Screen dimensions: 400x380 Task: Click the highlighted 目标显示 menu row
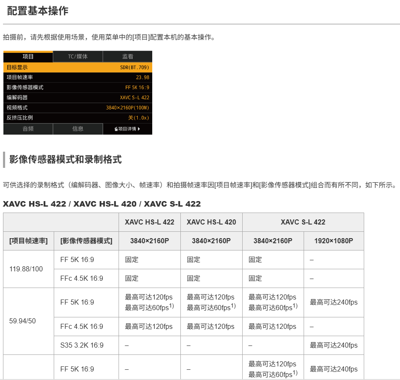click(78, 68)
